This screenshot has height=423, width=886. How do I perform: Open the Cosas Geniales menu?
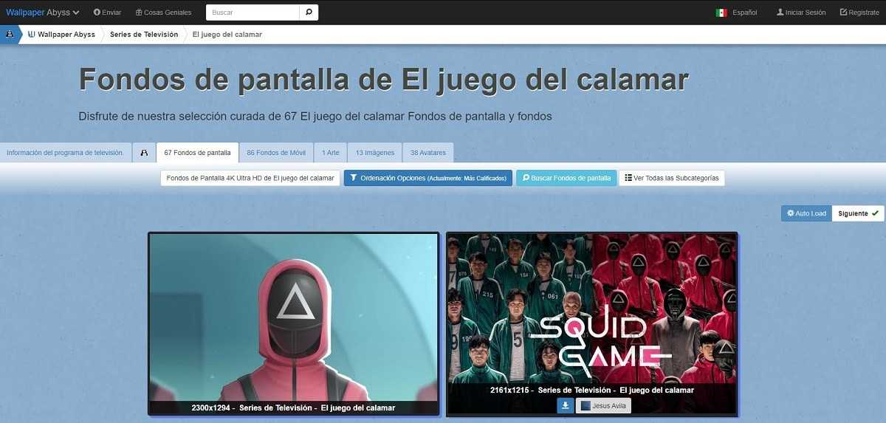click(163, 12)
